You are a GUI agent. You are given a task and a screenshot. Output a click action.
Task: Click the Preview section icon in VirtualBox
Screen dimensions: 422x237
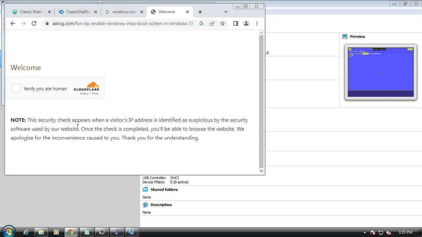click(x=345, y=37)
